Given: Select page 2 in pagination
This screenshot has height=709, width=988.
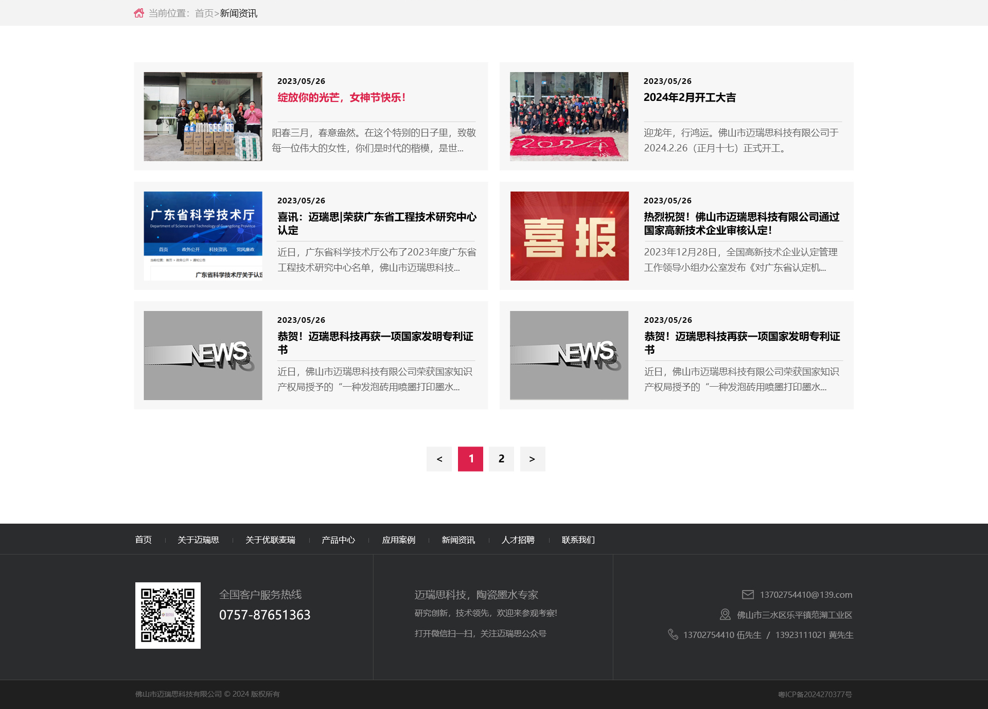Looking at the screenshot, I should click(501, 459).
